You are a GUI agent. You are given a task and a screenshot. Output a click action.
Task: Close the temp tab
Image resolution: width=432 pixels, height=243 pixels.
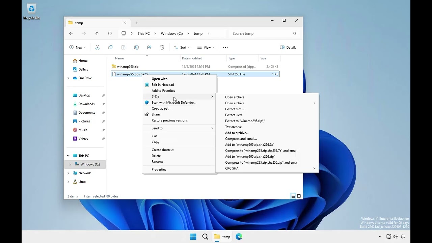tap(125, 23)
